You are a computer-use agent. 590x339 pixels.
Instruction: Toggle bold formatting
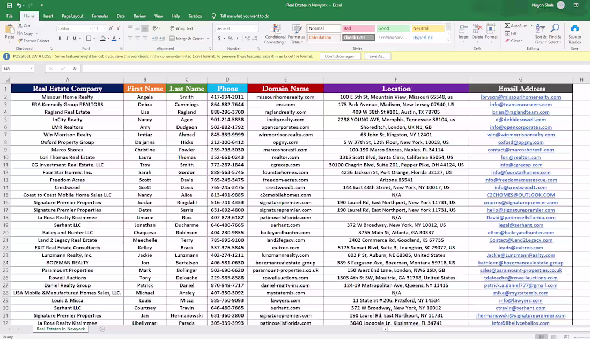(60, 39)
